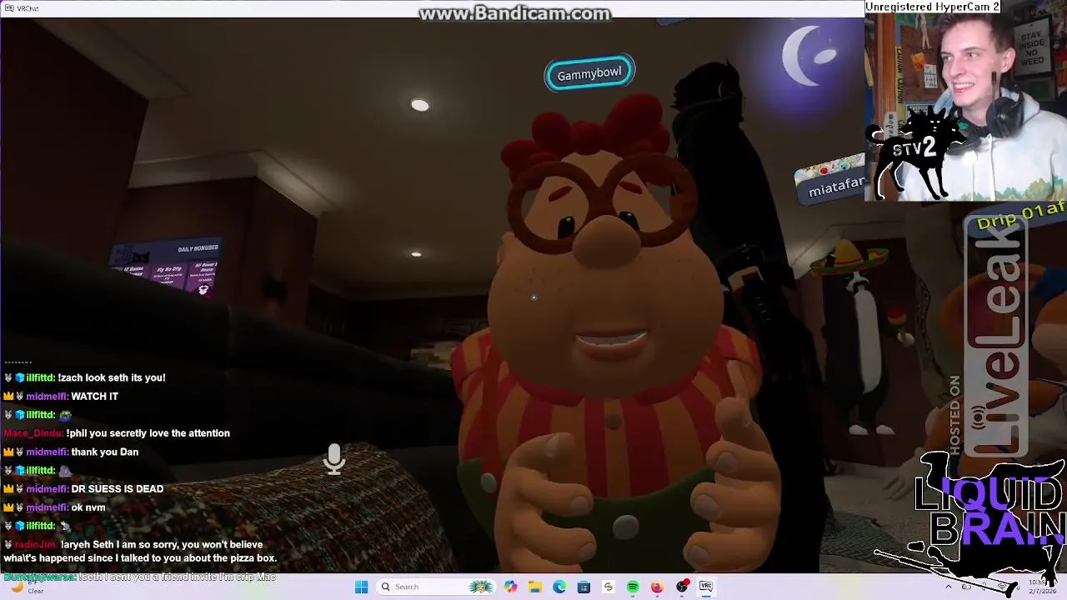Image resolution: width=1067 pixels, height=600 pixels.
Task: Launch Microsoft Edge from the taskbar
Action: (x=559, y=587)
